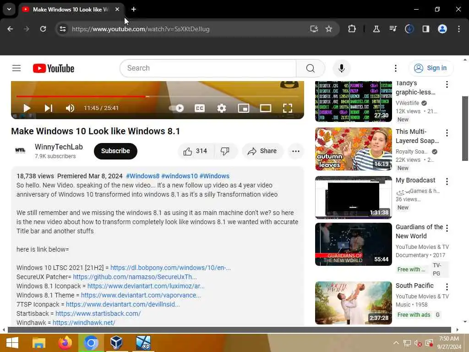Open options for This Multi-Layered Soap video
This screenshot has width=469, height=352.
click(447, 133)
